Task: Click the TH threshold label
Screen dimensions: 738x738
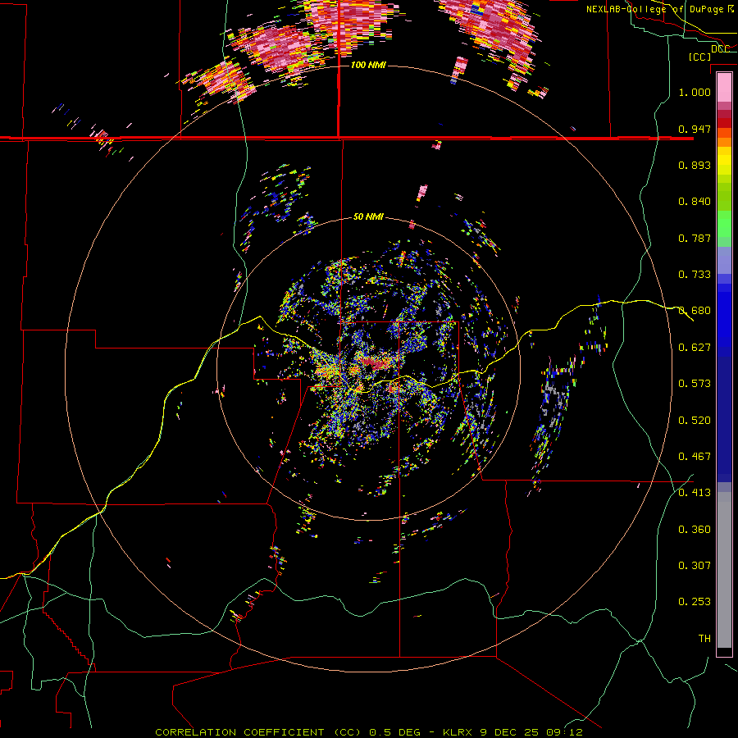Action: 704,639
